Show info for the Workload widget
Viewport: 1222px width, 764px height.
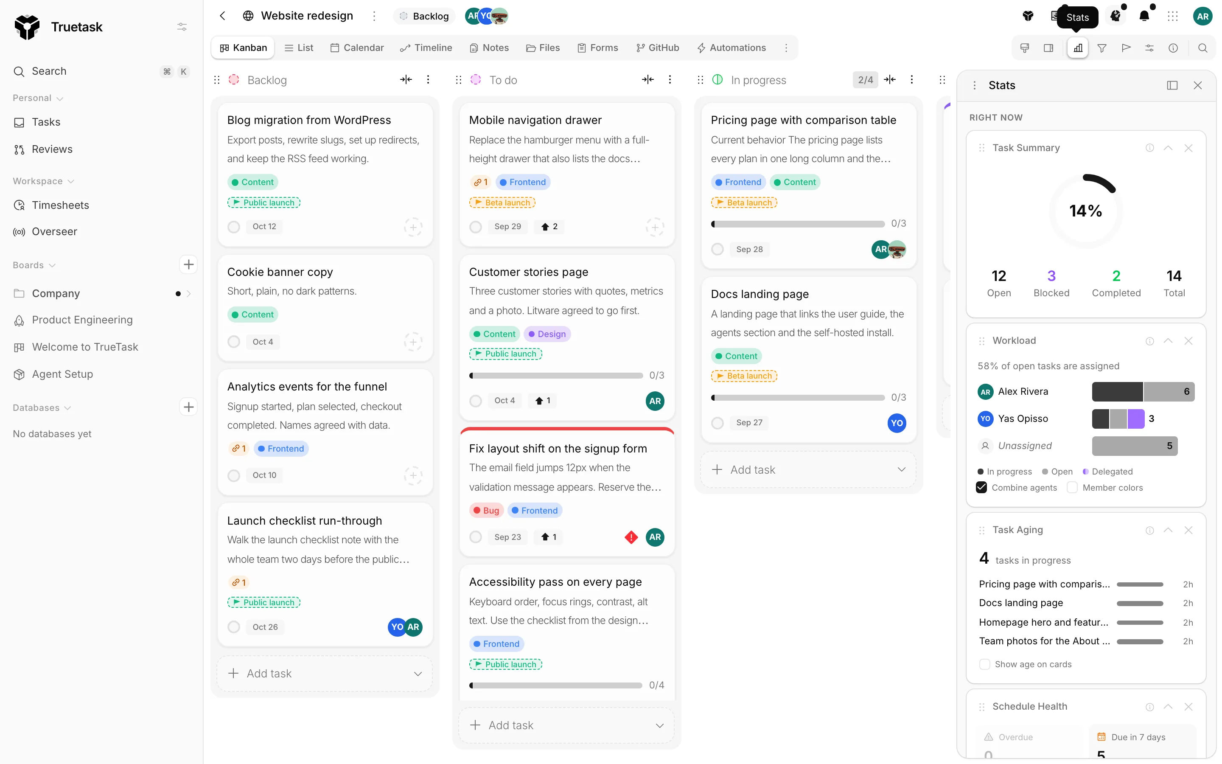tap(1149, 341)
